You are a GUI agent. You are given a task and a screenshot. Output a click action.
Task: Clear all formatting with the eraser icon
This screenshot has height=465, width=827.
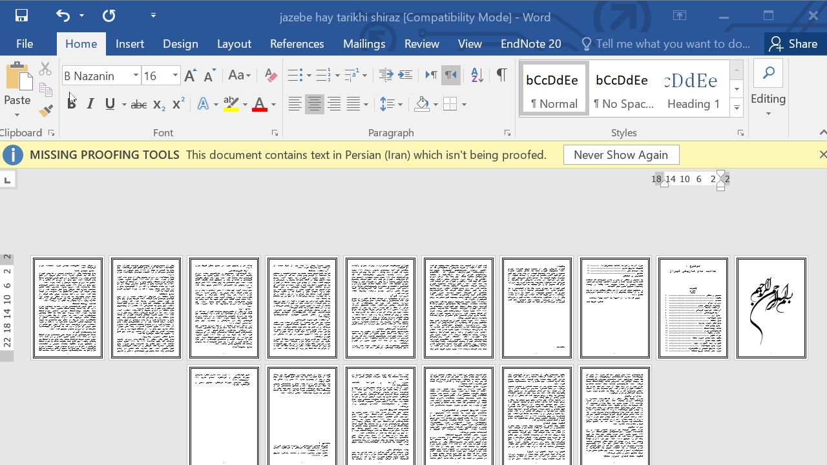point(271,76)
